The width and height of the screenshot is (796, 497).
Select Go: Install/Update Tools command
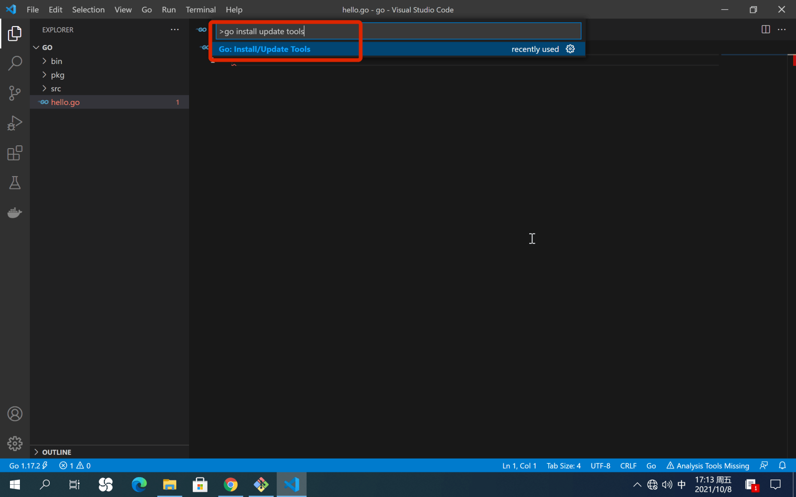[398, 49]
